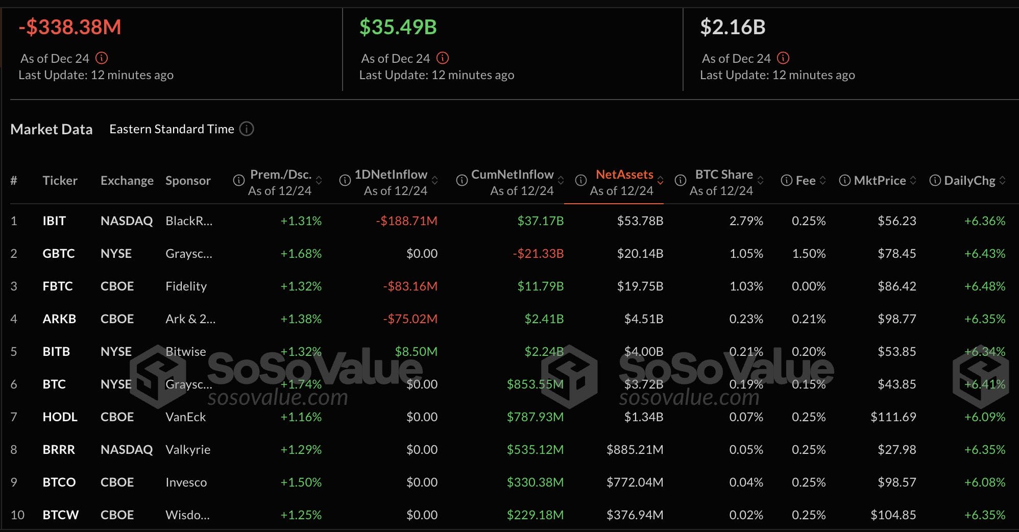Sort by Prem./Dsc. using sort arrows

[319, 180]
